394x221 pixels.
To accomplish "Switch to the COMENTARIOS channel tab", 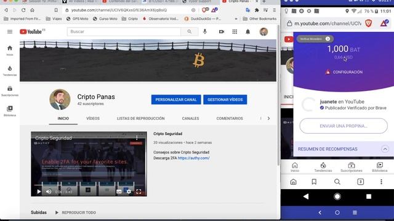I will click(x=230, y=118).
